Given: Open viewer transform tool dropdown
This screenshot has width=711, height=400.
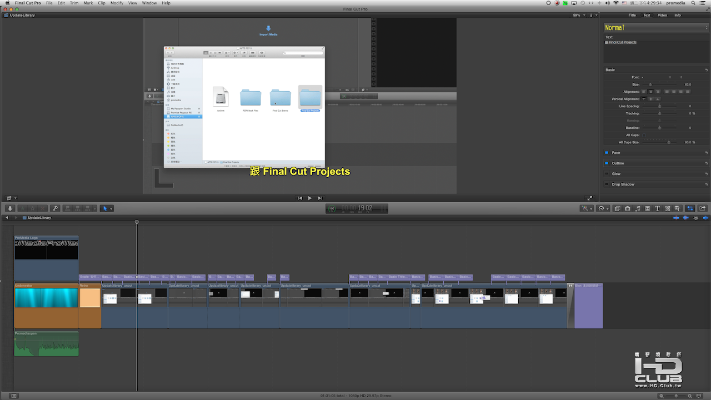Looking at the screenshot, I should click(11, 198).
